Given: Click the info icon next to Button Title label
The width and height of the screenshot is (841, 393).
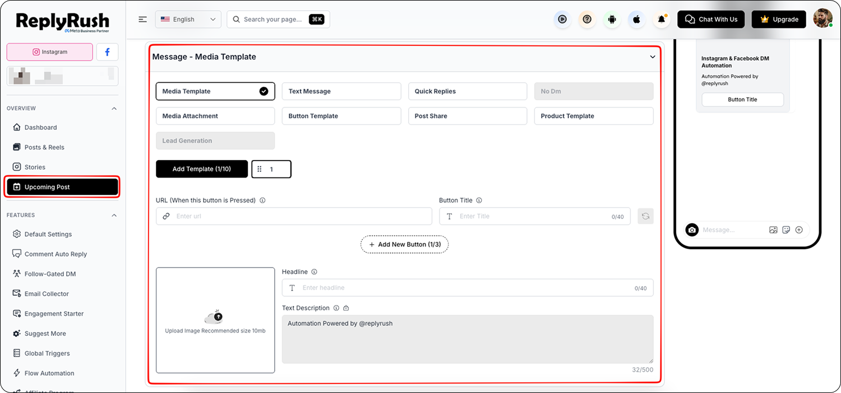Looking at the screenshot, I should click(479, 200).
